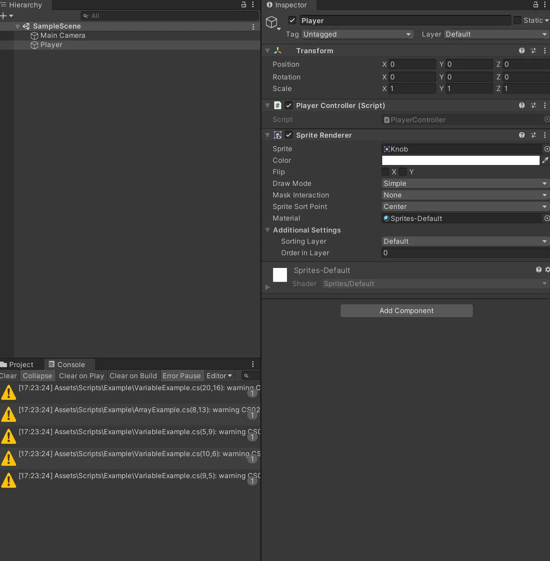The width and height of the screenshot is (550, 561).
Task: Clear the console log
Action: pyautogui.click(x=8, y=376)
